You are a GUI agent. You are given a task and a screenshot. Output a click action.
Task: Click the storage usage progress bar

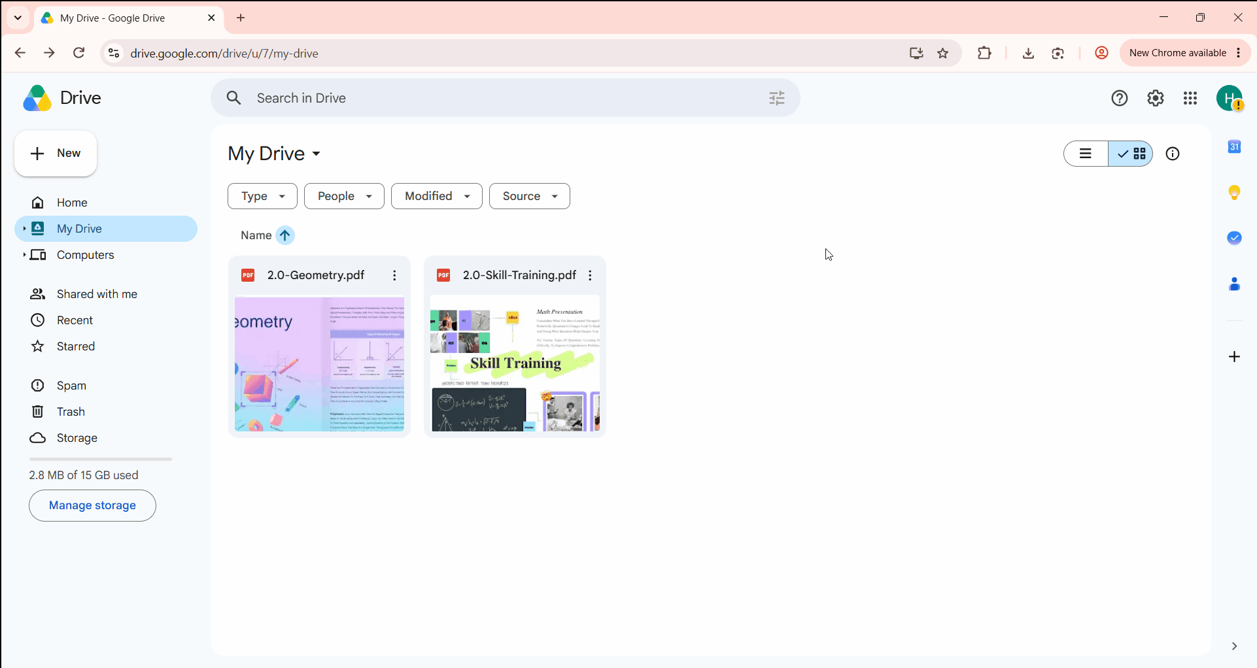coord(100,459)
